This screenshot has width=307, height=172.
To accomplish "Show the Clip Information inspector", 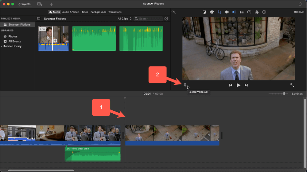I will (x=264, y=12).
